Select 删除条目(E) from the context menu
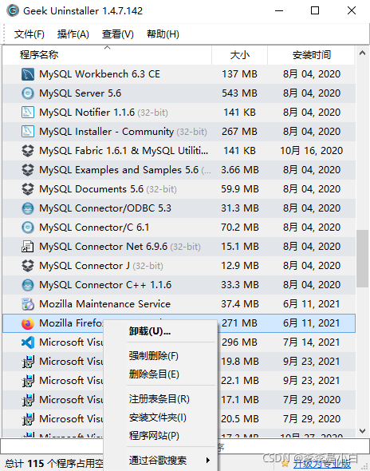 [x=154, y=374]
